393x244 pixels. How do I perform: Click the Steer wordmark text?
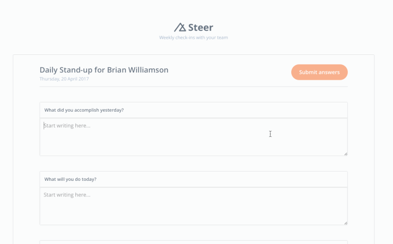(201, 28)
